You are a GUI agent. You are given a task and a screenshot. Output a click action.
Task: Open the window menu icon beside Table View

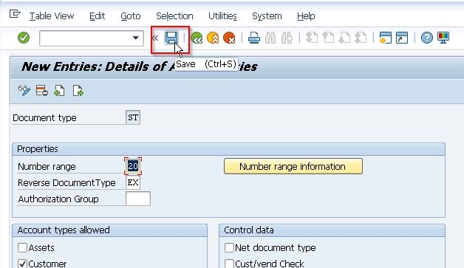(x=15, y=14)
